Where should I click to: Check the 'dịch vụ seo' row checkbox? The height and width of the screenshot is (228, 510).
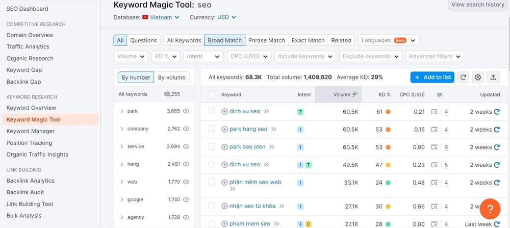click(x=212, y=164)
